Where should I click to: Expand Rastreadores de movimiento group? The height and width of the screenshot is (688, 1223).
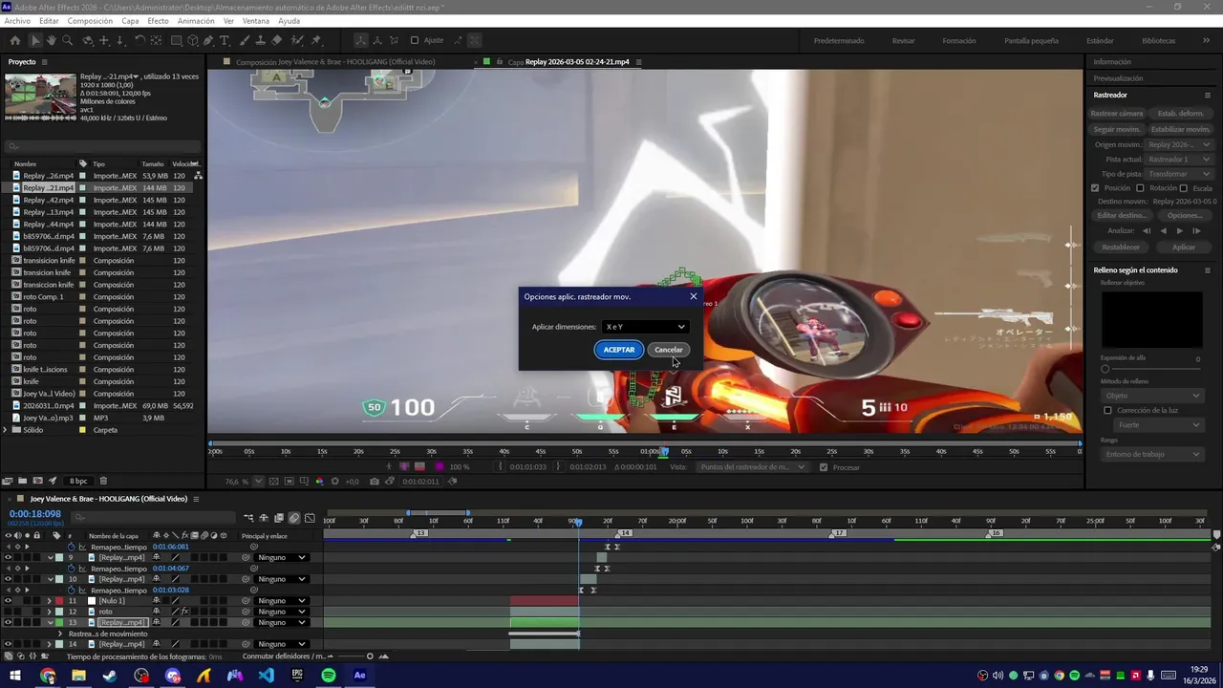(59, 634)
